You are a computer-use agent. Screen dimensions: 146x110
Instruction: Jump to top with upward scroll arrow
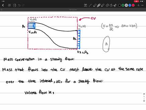pos(144,94)
